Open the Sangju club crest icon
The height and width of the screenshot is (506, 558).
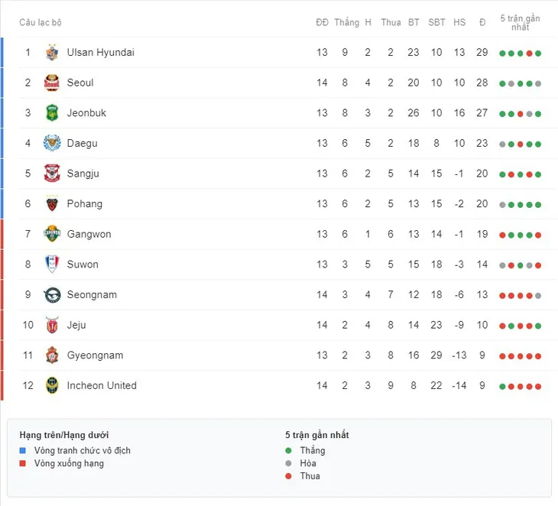(52, 174)
